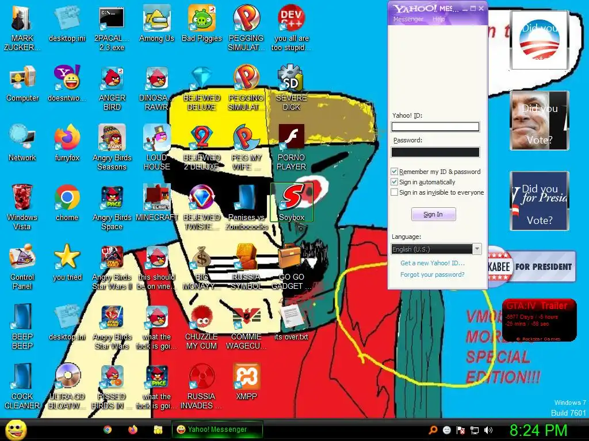Open Angry Birds Seasons shortcut
The height and width of the screenshot is (441, 589).
(x=112, y=148)
